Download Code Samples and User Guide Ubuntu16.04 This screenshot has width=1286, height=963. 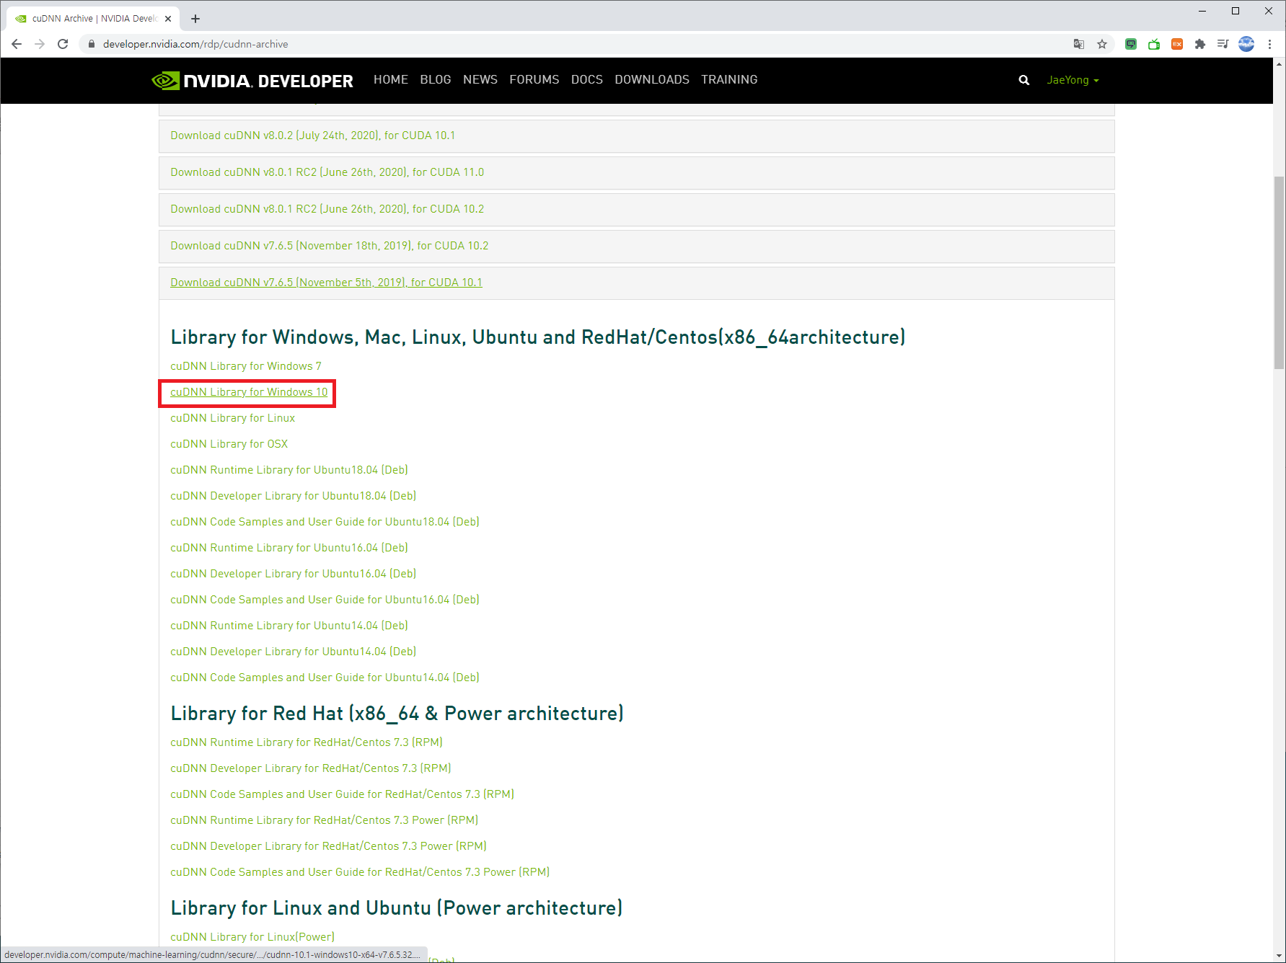[x=325, y=600]
